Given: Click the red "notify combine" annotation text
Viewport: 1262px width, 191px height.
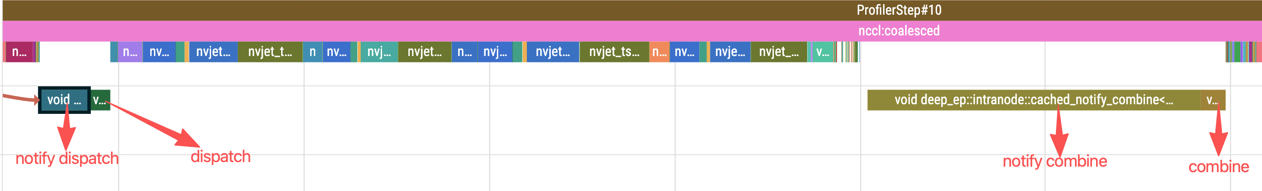Looking at the screenshot, I should point(1054,161).
